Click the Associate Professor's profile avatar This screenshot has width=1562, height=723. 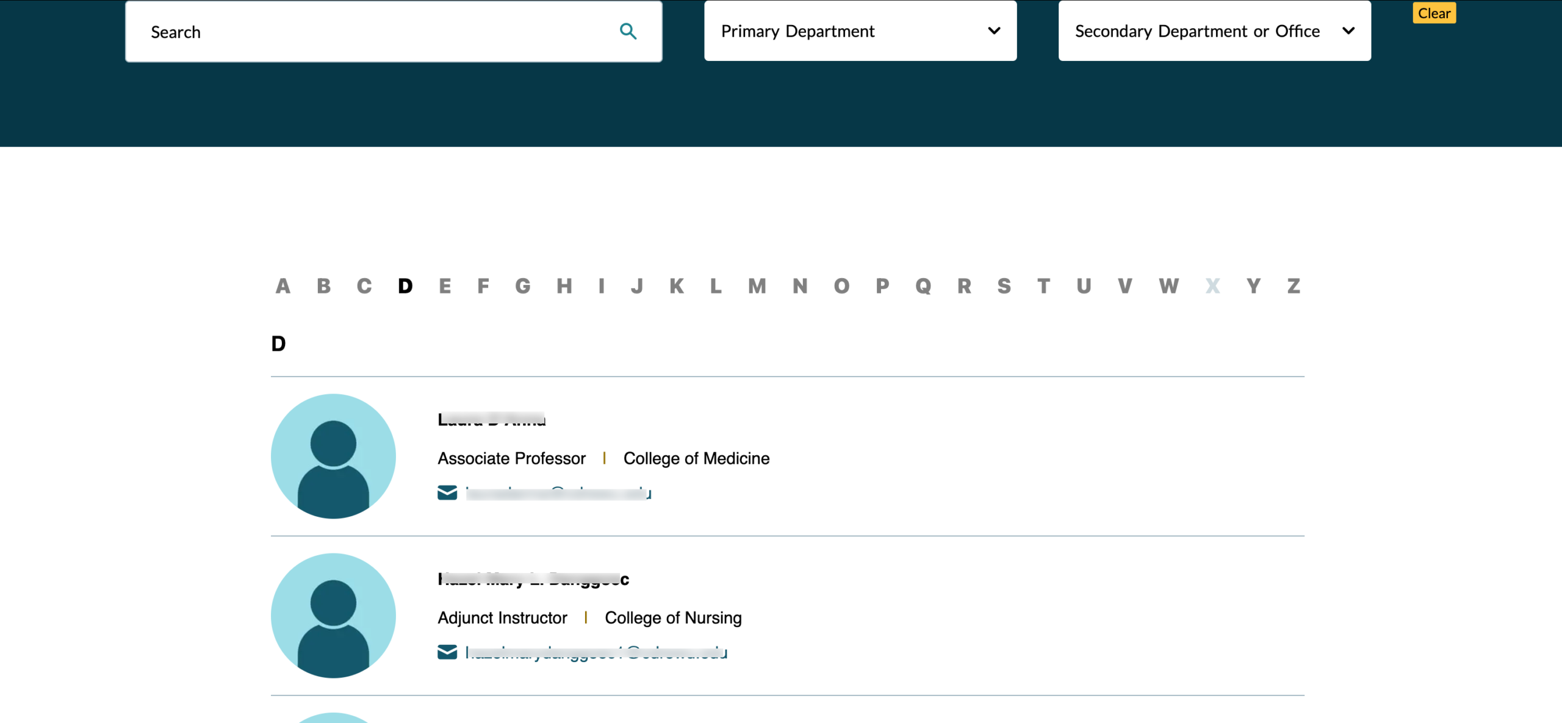click(x=333, y=456)
